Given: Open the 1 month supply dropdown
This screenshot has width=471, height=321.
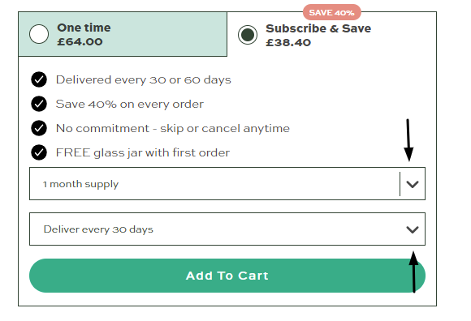Looking at the screenshot, I should (x=227, y=184).
